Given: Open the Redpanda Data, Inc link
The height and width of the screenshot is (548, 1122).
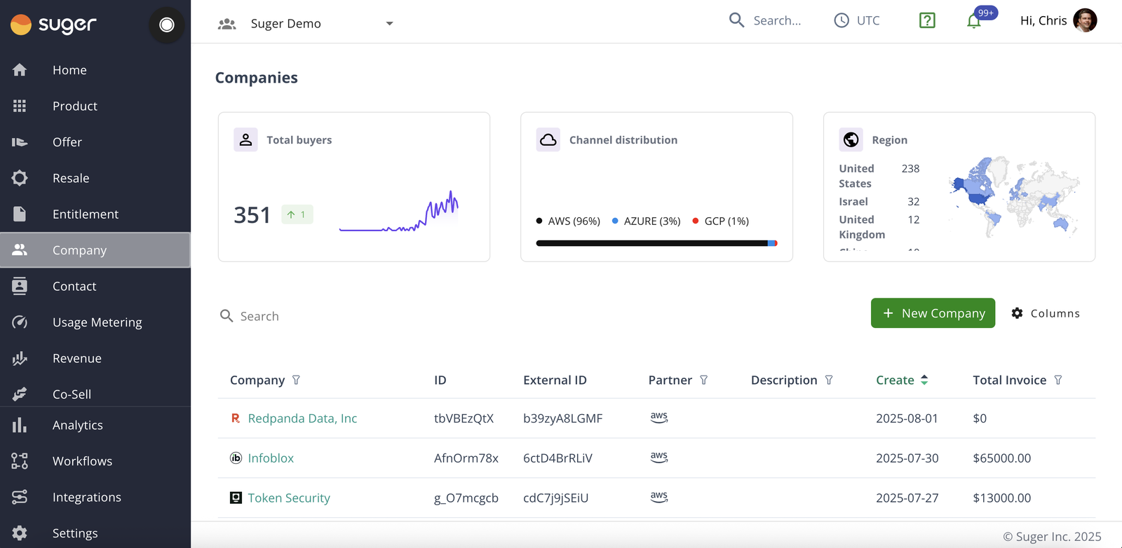Looking at the screenshot, I should pyautogui.click(x=302, y=418).
